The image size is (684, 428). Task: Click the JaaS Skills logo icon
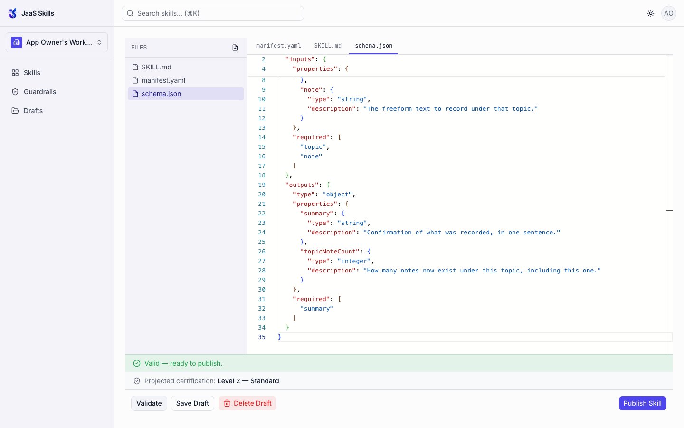pos(13,13)
